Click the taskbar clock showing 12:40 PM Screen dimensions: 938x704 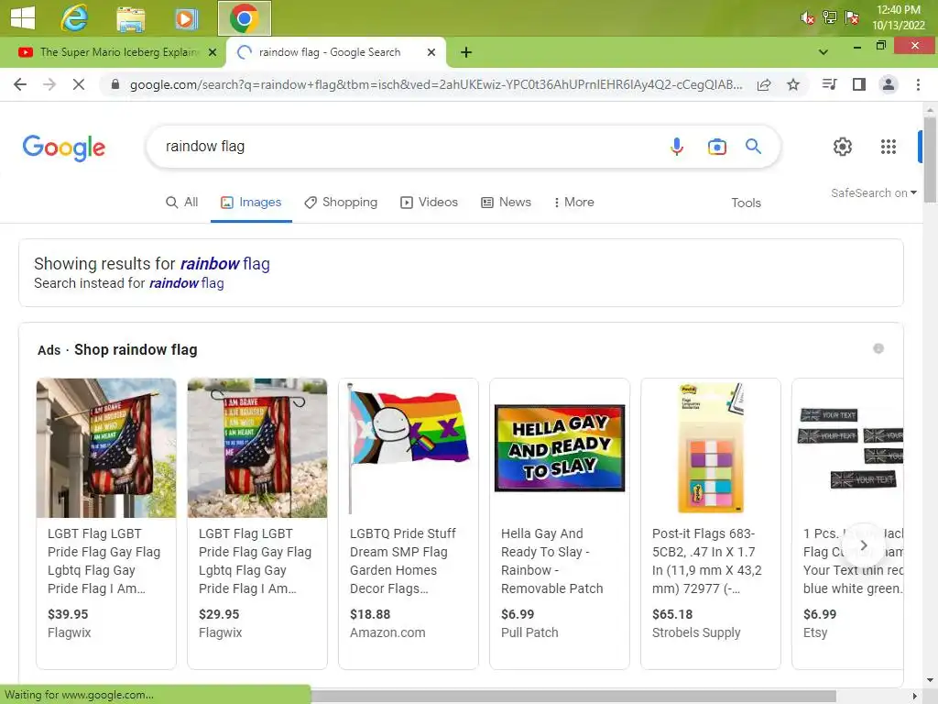click(898, 17)
